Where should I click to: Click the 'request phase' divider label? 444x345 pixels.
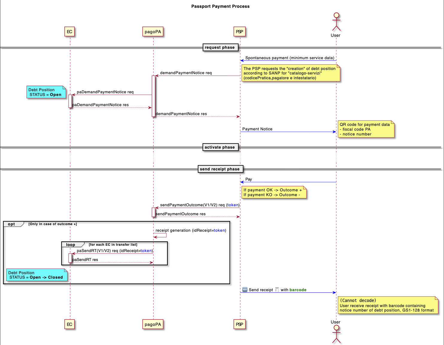point(220,48)
